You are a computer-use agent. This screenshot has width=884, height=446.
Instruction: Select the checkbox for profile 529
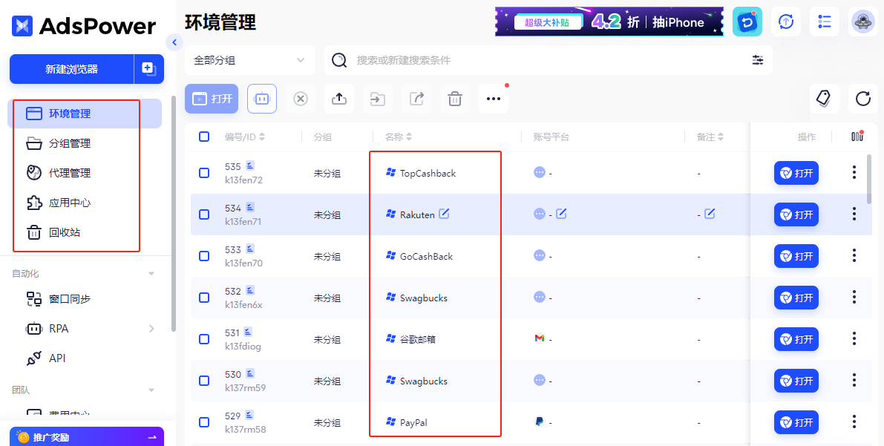coord(204,422)
